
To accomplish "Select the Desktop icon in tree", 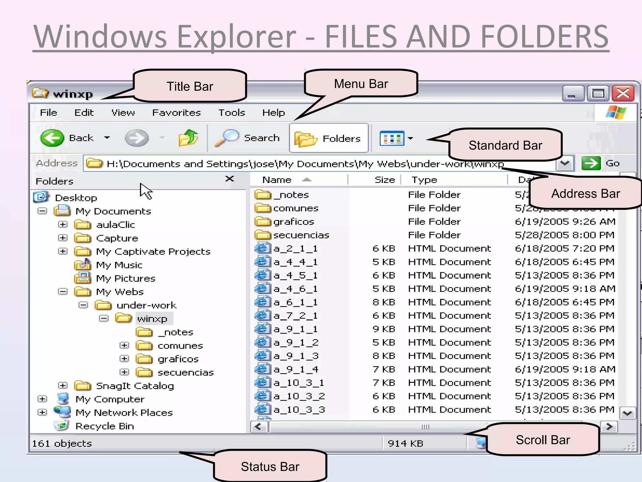I will tap(41, 197).
